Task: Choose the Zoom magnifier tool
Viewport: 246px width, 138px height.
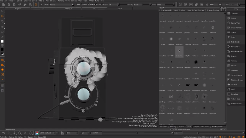Action: click(2, 32)
